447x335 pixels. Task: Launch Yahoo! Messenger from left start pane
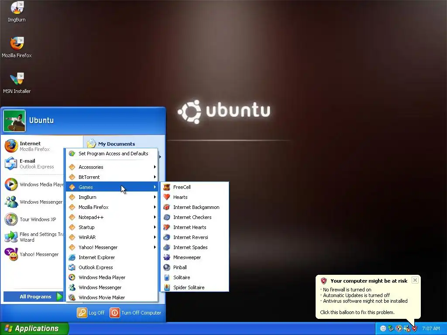[34, 254]
